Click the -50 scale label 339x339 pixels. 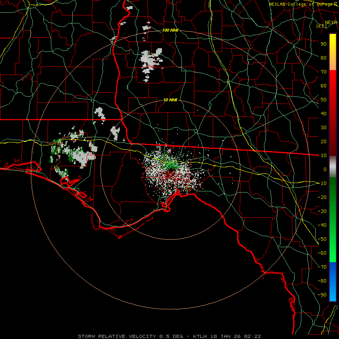[322, 239]
